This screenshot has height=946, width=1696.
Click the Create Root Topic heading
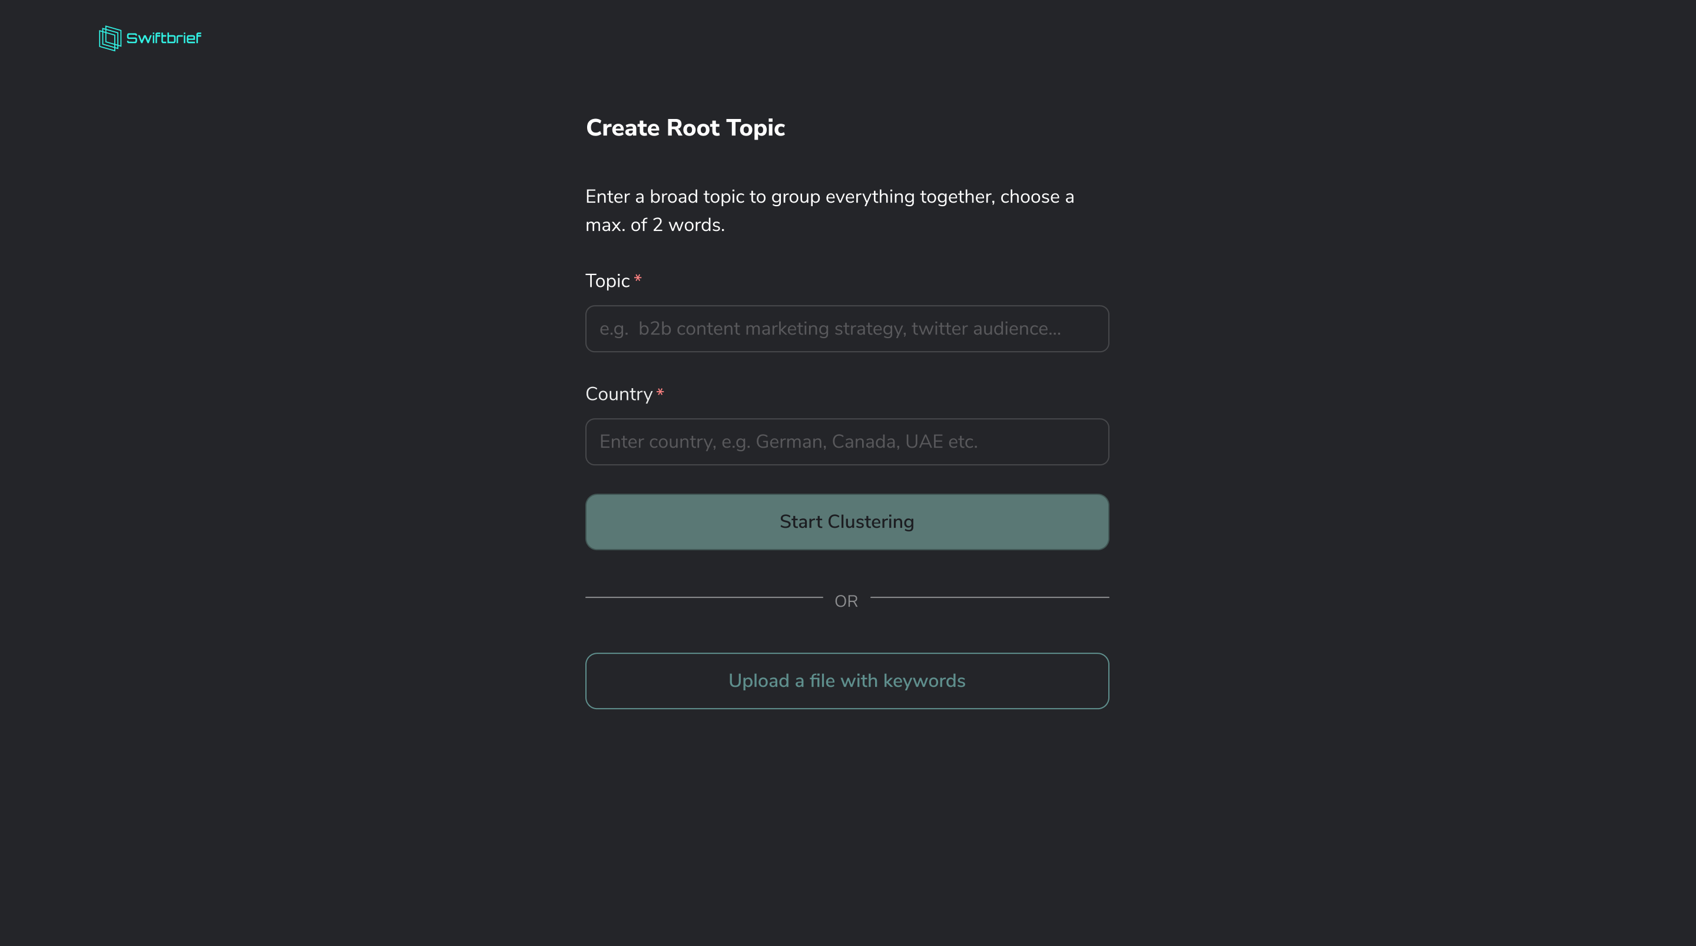(685, 127)
